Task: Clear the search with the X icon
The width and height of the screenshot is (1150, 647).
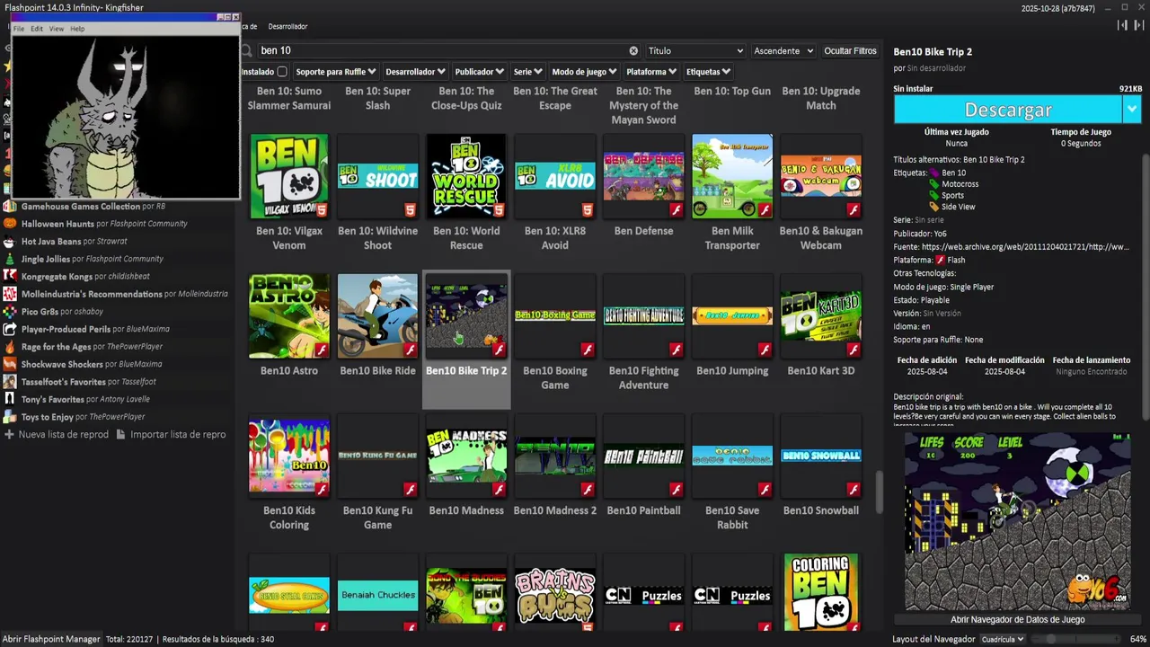Action: (633, 51)
